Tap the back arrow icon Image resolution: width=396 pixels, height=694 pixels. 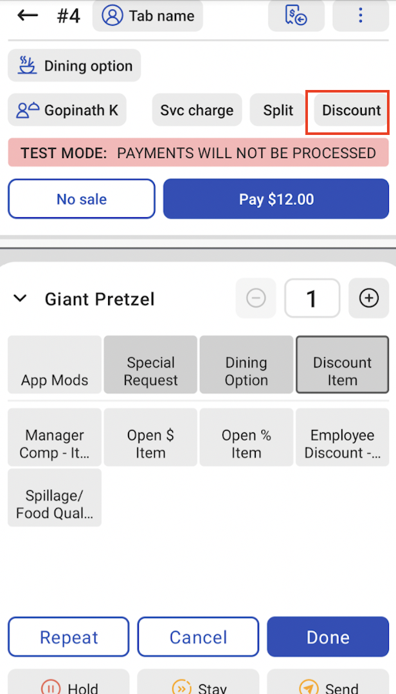pos(28,15)
